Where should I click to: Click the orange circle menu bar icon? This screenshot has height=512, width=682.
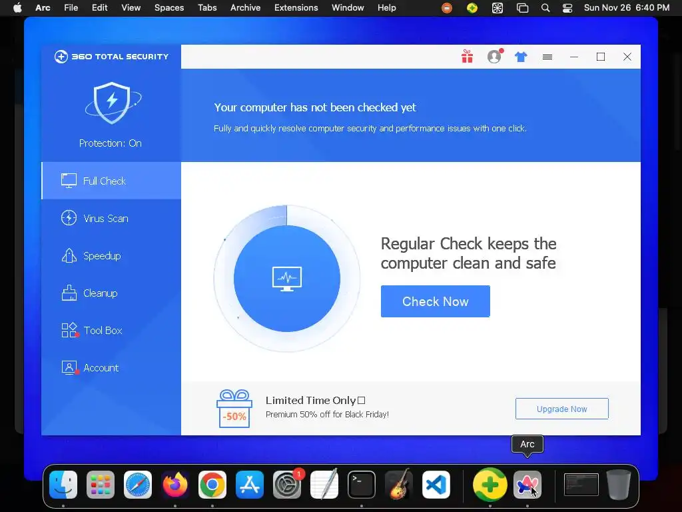[x=447, y=8]
